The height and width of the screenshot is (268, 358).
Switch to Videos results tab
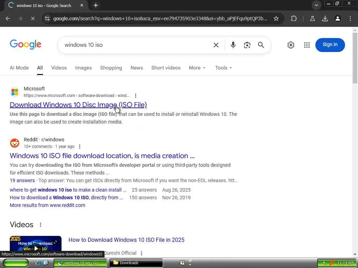[59, 68]
